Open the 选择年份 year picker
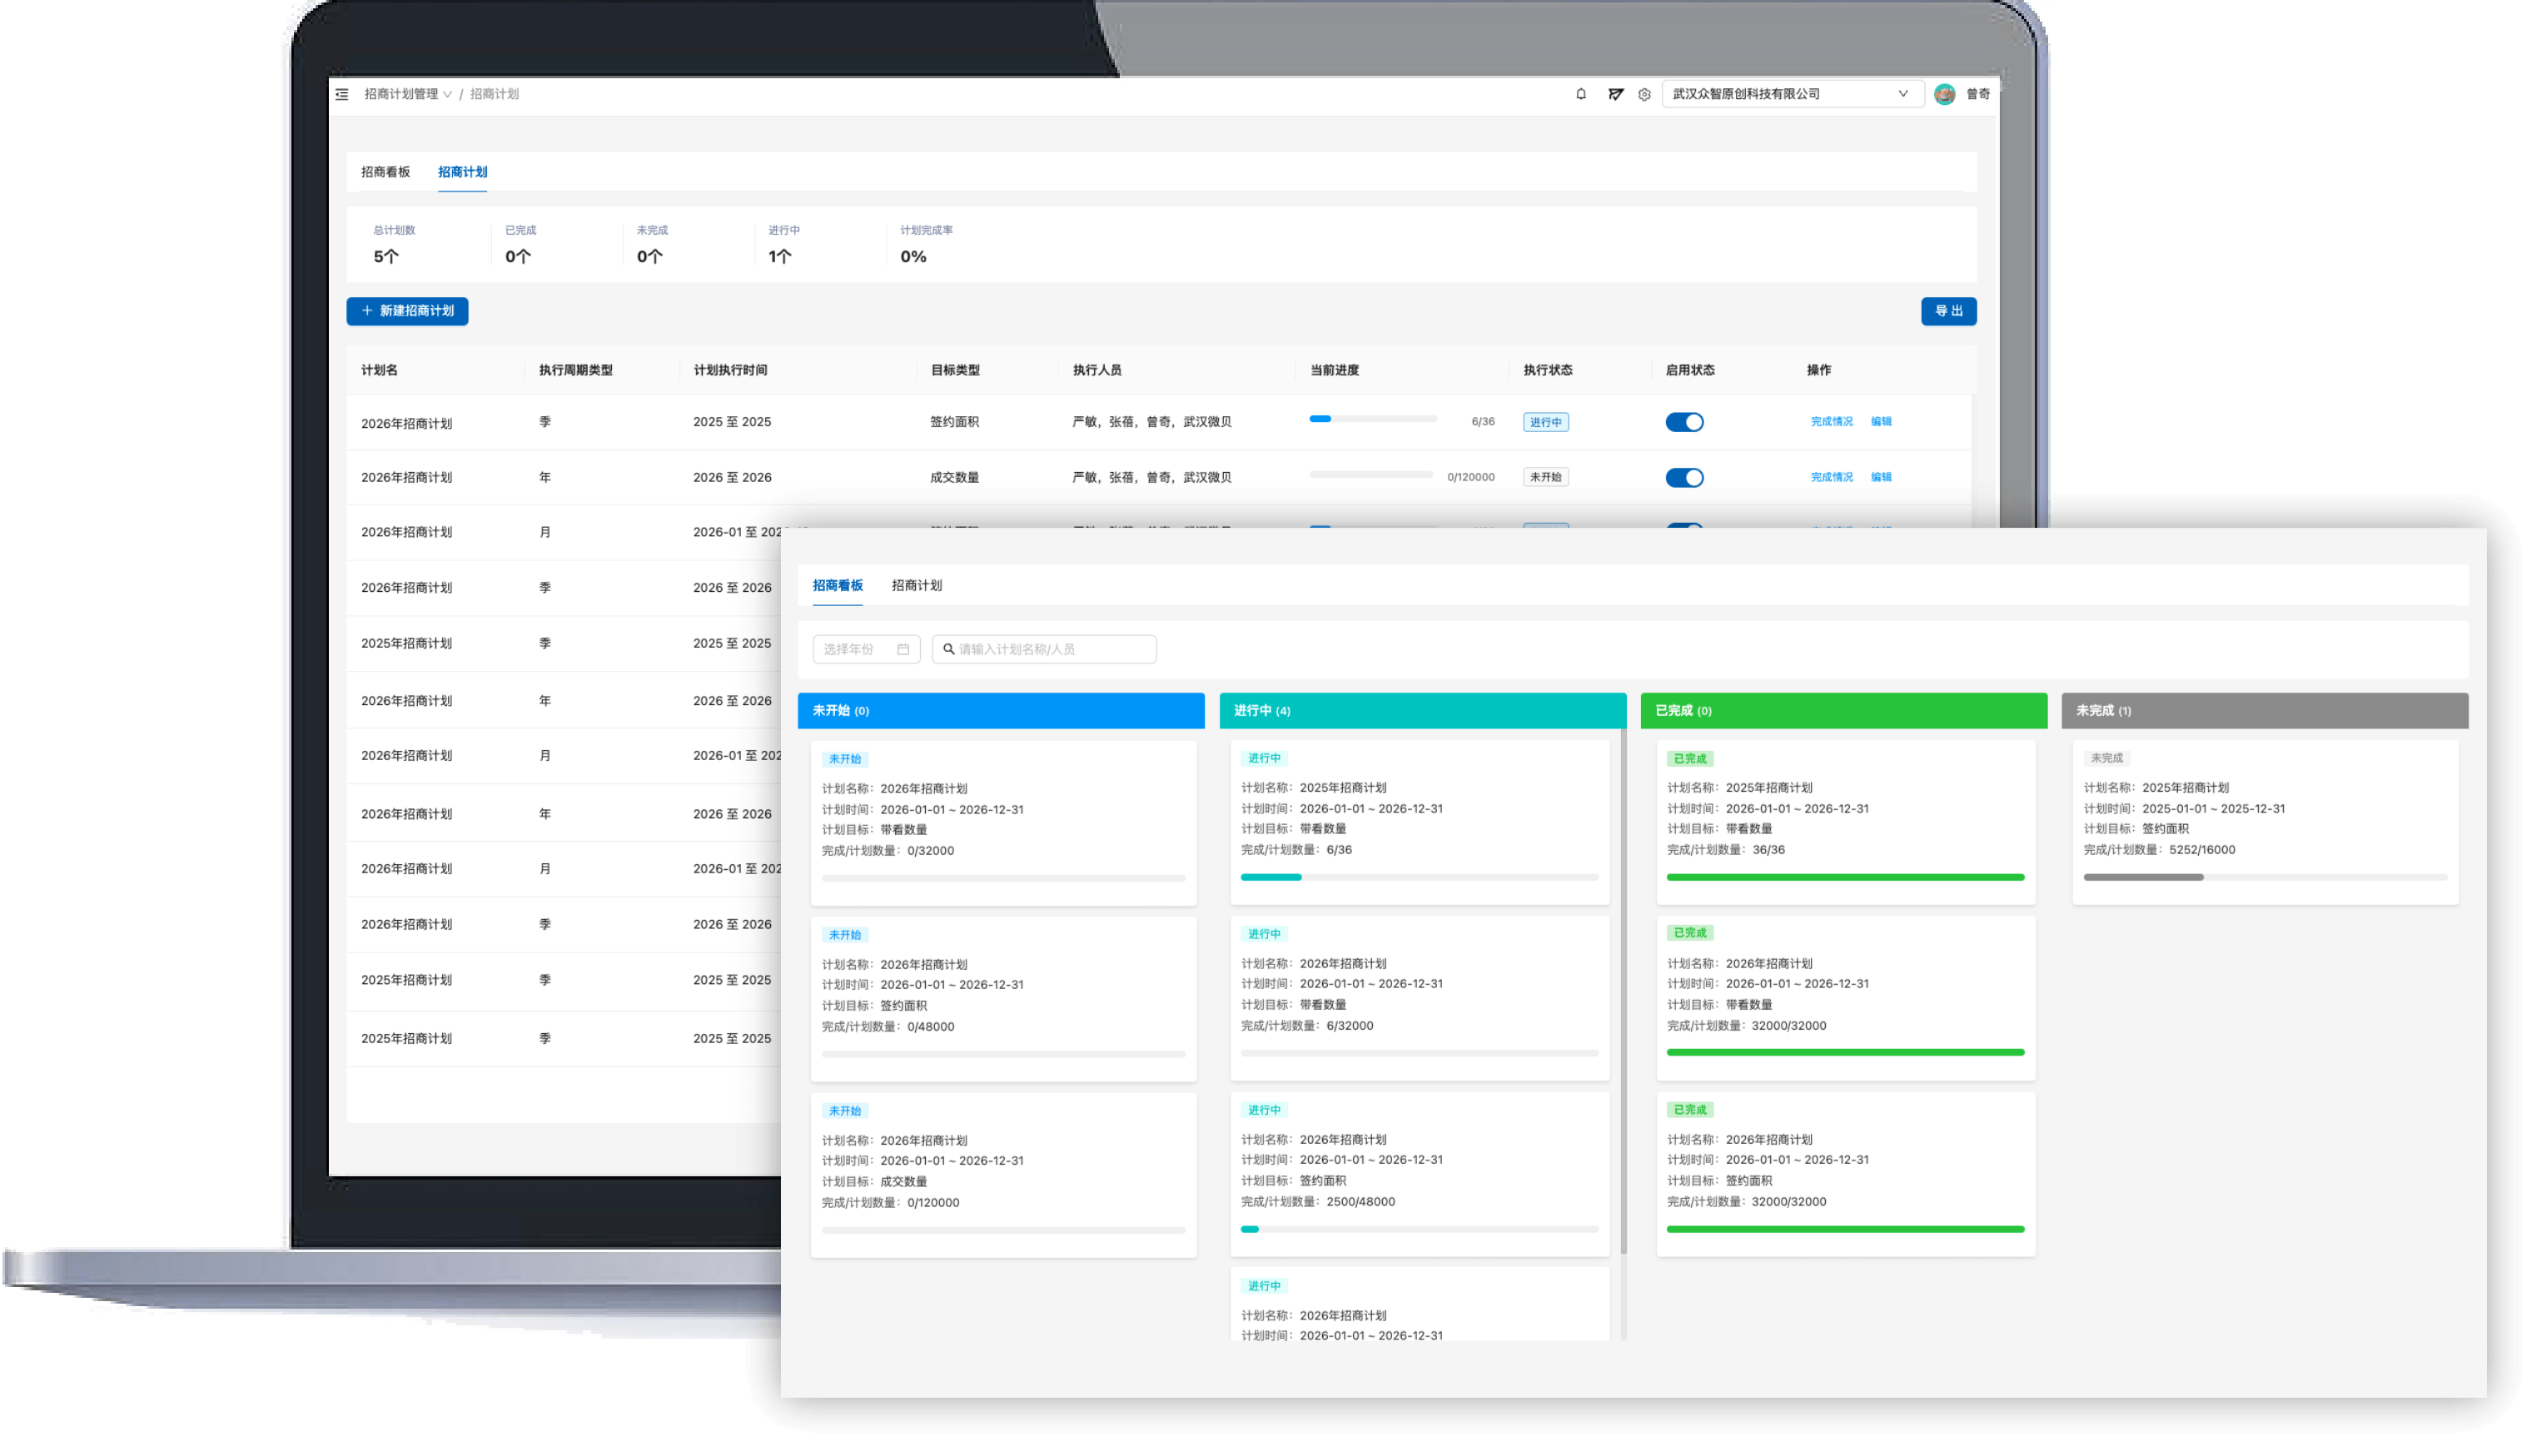 (x=866, y=649)
